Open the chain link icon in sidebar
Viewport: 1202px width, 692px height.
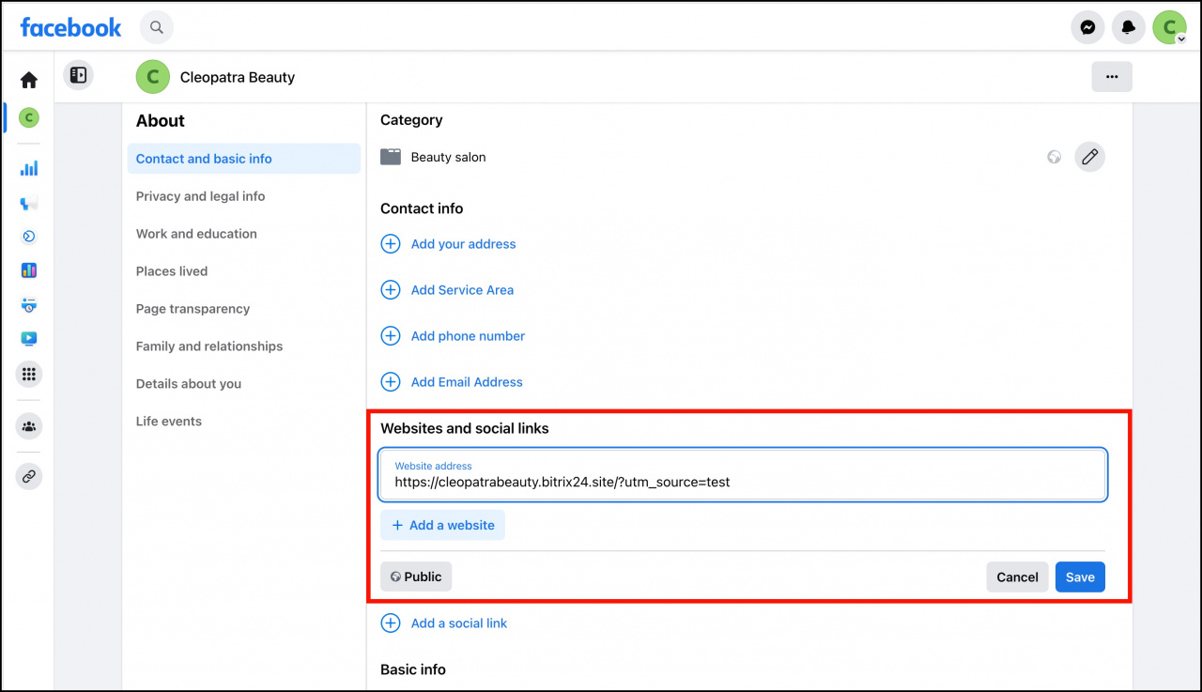click(x=29, y=477)
